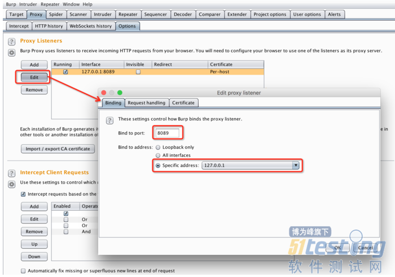This screenshot has height=277, width=395.
Task: Open Specific address dropdown showing 127.0.0.1
Action: point(251,166)
